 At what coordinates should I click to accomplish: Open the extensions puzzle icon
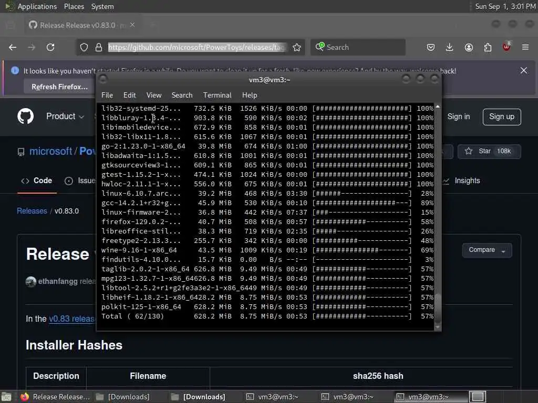pyautogui.click(x=488, y=47)
